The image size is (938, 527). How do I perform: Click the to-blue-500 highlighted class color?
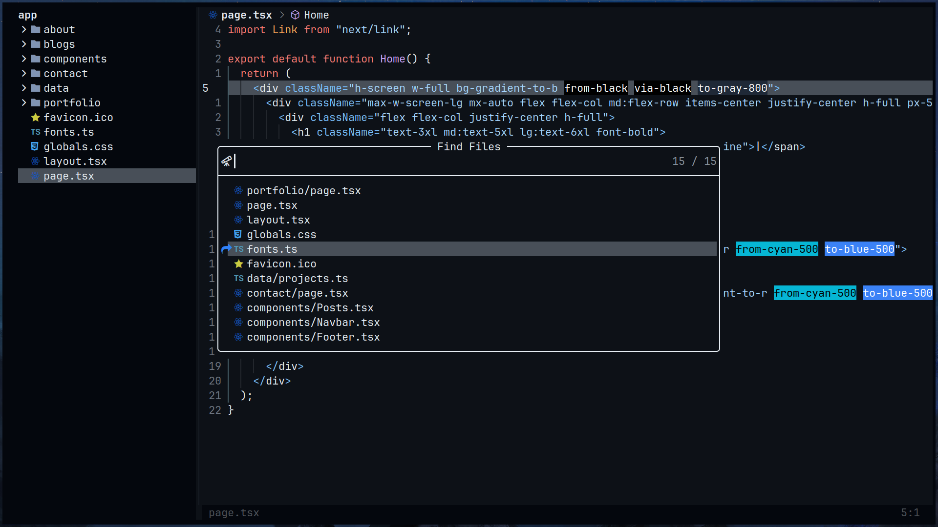pyautogui.click(x=859, y=249)
